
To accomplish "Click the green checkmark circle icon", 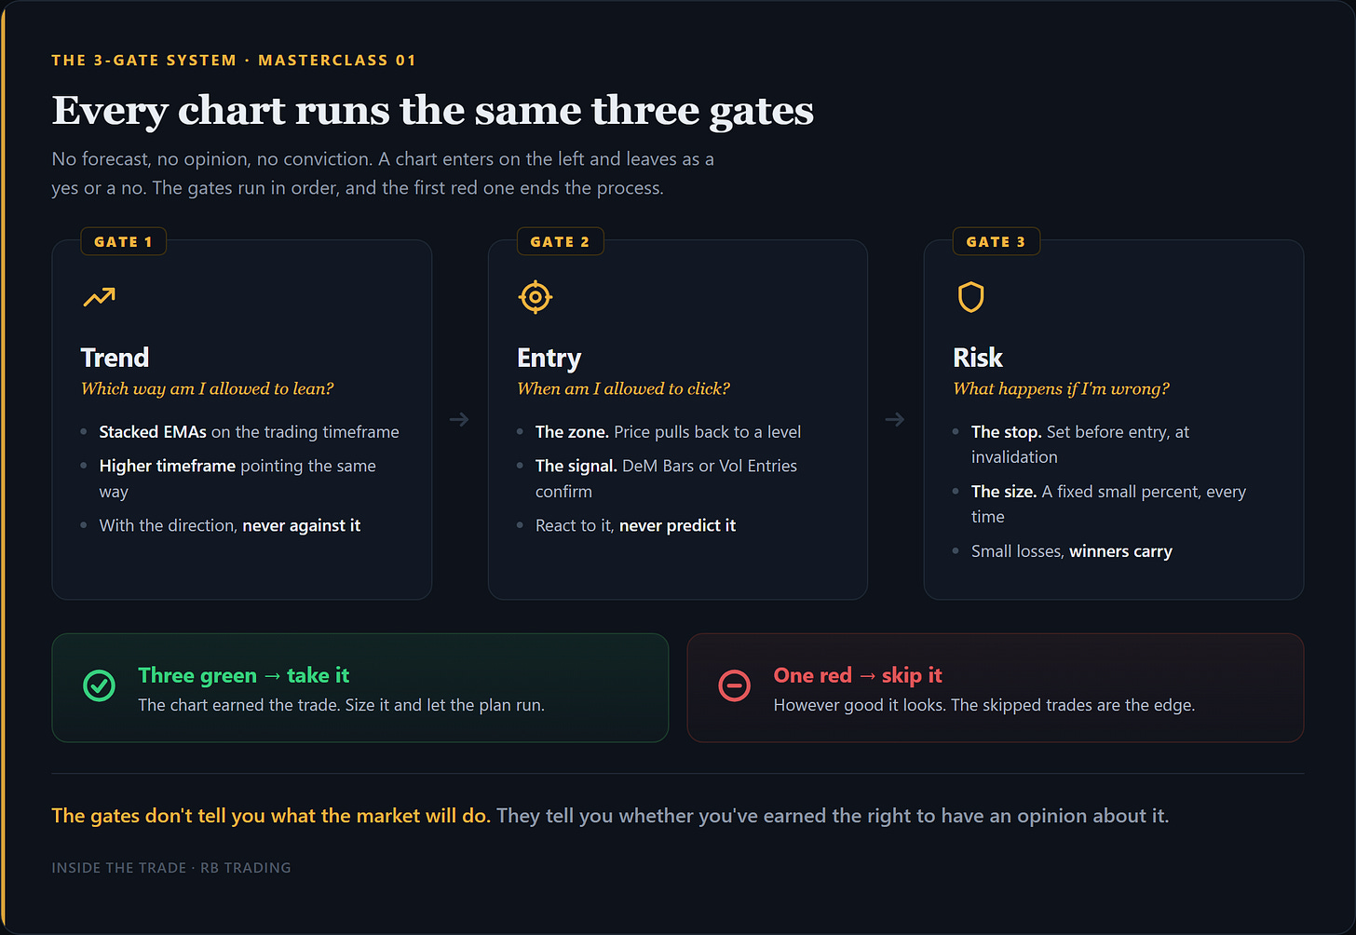I will pyautogui.click(x=99, y=686).
